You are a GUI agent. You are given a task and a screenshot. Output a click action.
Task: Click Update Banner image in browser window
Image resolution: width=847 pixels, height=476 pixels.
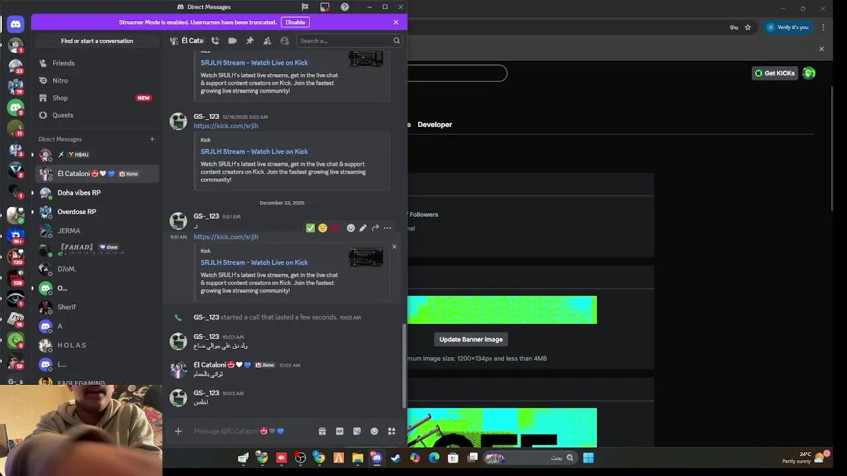(x=471, y=339)
